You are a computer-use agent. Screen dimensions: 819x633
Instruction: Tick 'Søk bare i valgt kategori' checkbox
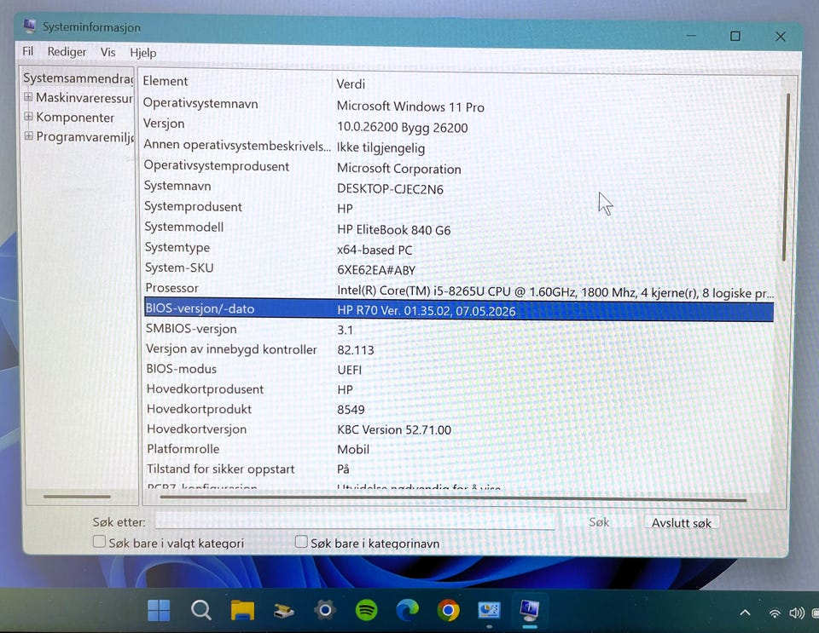click(99, 542)
